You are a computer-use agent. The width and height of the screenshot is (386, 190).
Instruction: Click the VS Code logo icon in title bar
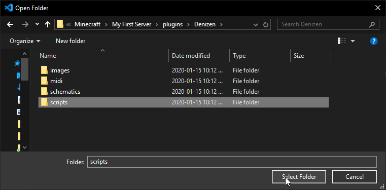[x=9, y=8]
